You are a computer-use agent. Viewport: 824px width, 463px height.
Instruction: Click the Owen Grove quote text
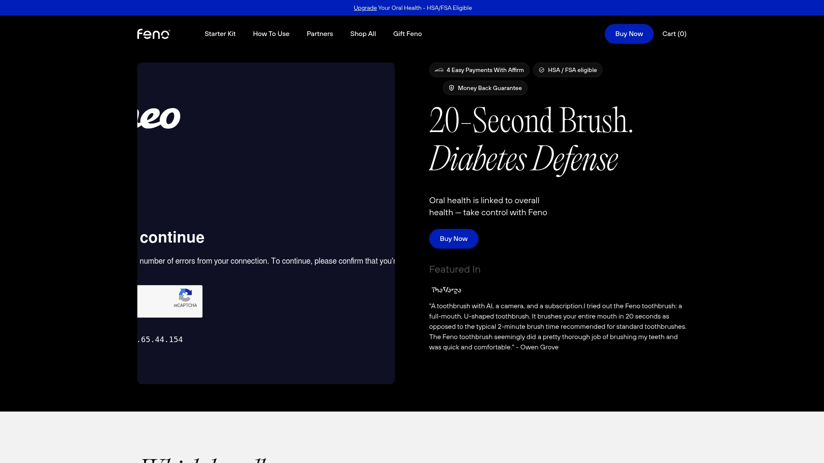click(x=558, y=327)
